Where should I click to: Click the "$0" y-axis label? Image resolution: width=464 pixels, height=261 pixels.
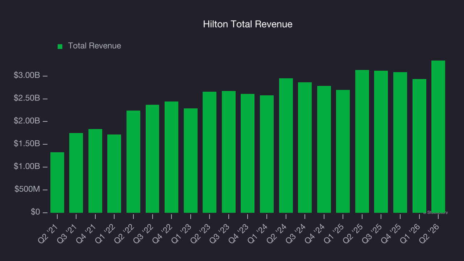point(35,212)
